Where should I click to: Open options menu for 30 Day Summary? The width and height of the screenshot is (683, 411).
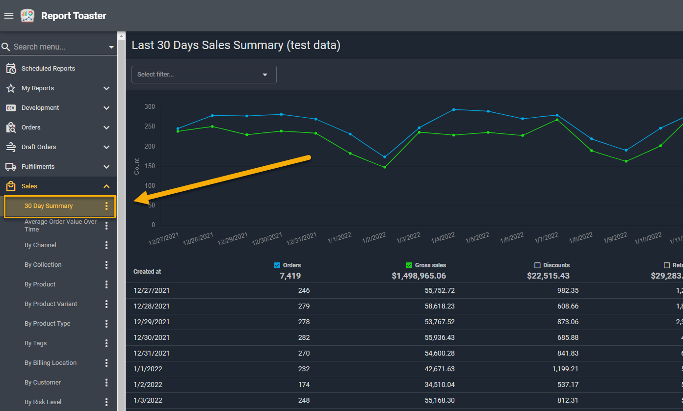pyautogui.click(x=106, y=206)
